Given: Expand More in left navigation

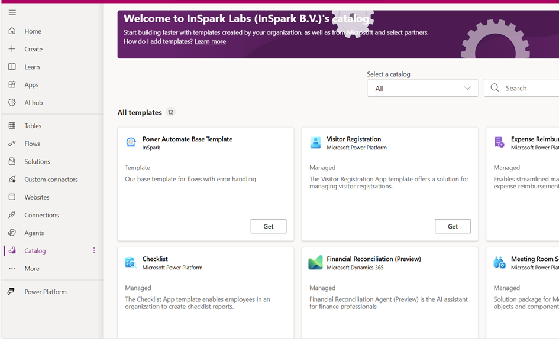Looking at the screenshot, I should 32,269.
